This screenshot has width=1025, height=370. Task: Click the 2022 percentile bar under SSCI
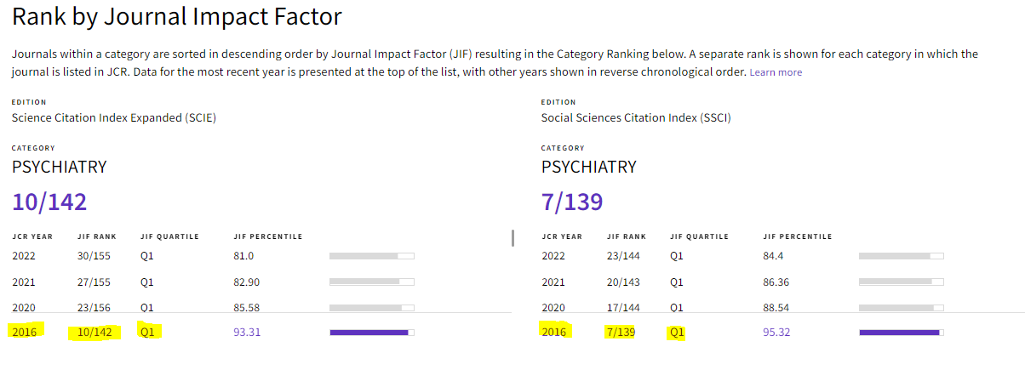tap(902, 255)
